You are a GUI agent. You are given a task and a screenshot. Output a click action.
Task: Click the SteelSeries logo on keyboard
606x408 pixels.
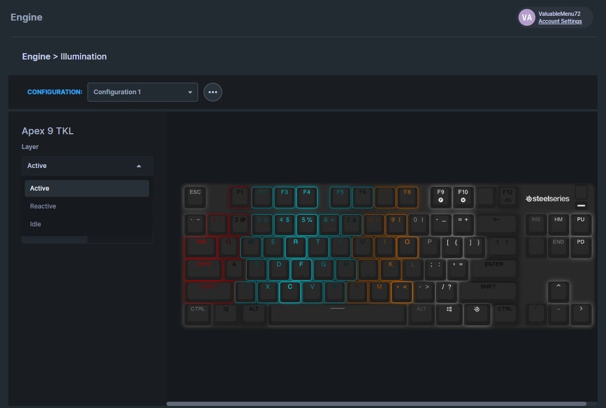coord(548,199)
